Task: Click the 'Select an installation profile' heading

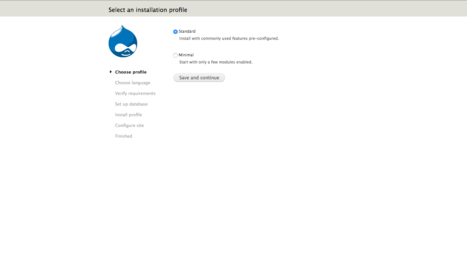Action: tap(148, 10)
